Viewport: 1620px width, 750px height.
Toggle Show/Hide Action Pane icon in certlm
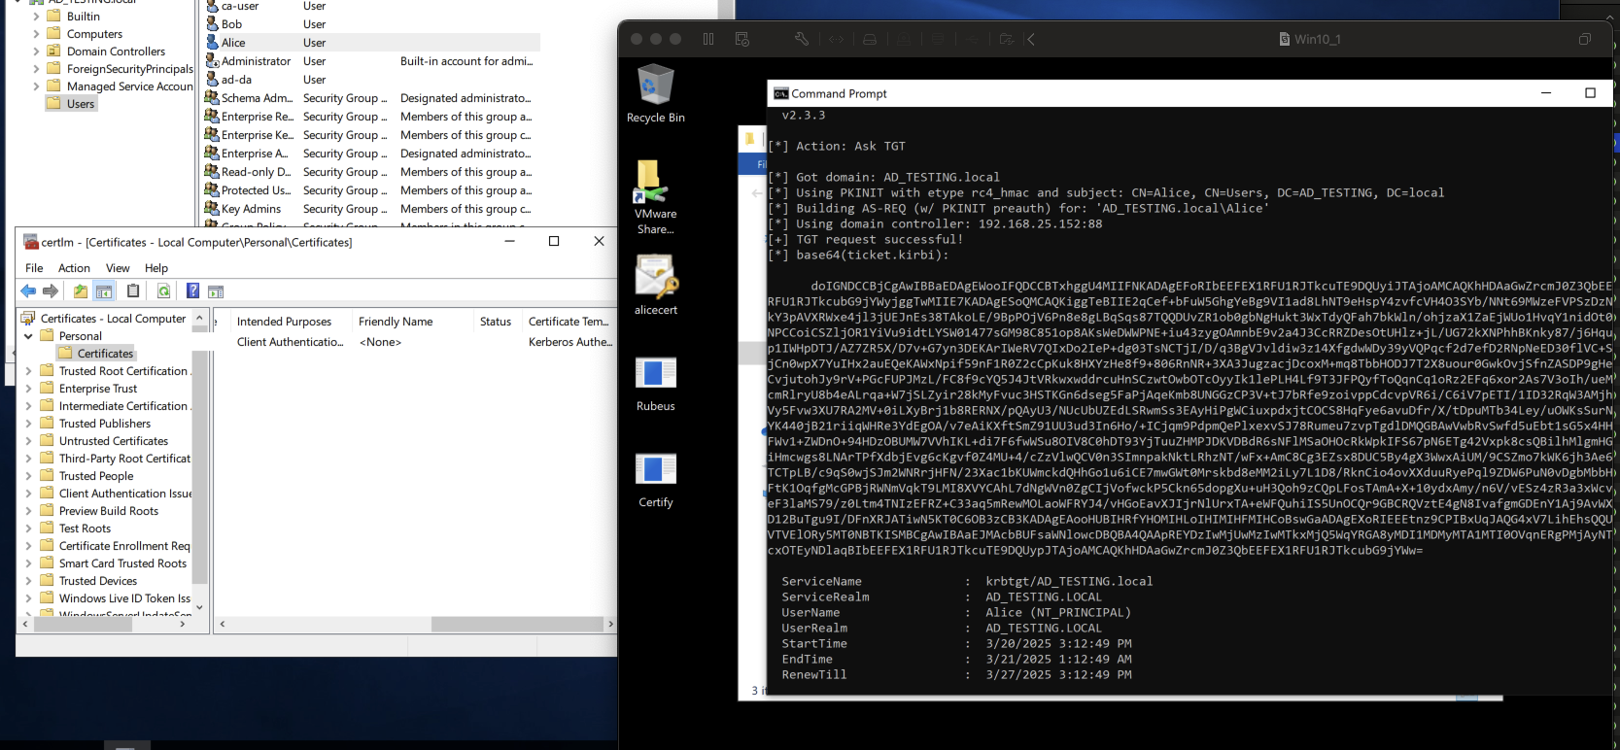click(216, 290)
